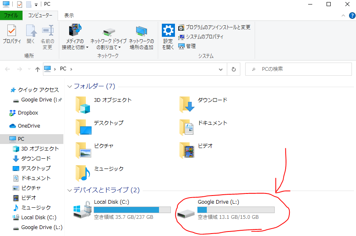Click Google Drive (L:) usage bar
The height and width of the screenshot is (236, 356).
236,210
